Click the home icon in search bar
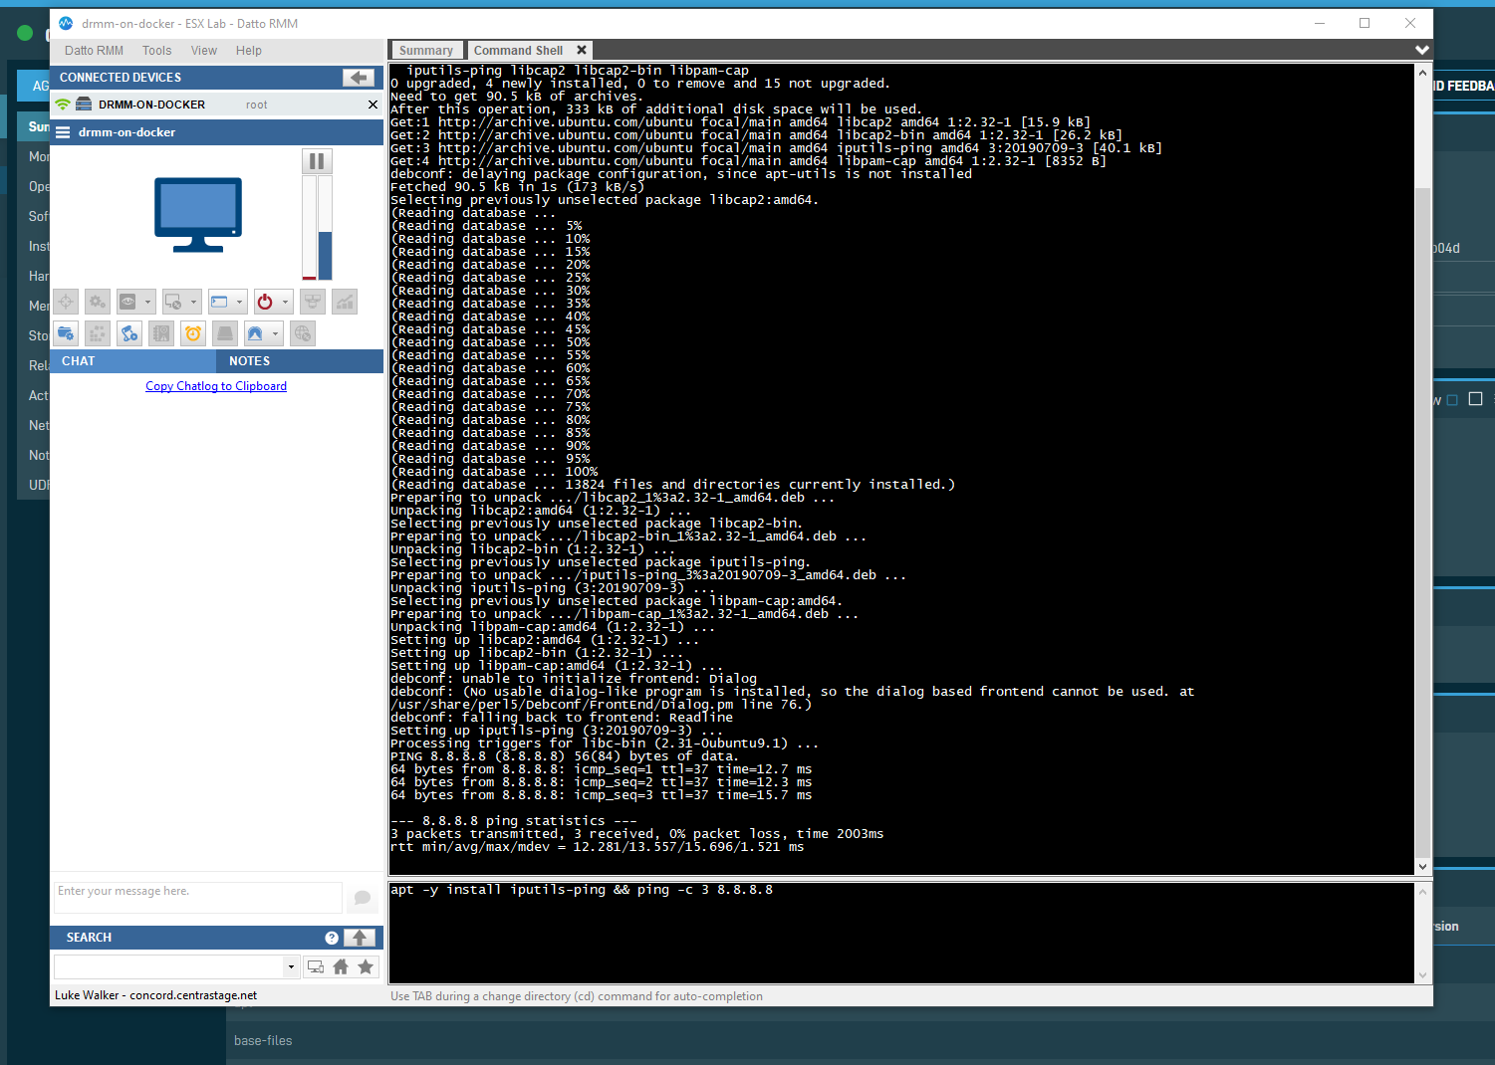 click(341, 966)
